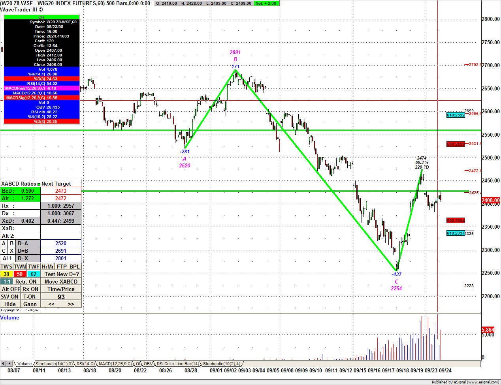Select the yellow 38 retracement swatch
The width and height of the screenshot is (501, 385).
[x=7, y=274]
